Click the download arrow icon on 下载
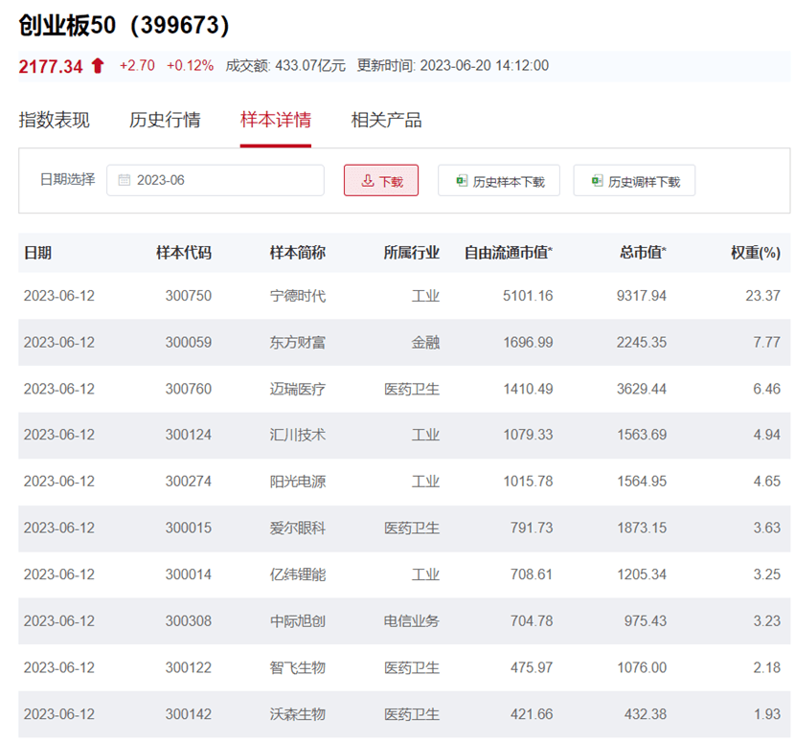 tap(368, 180)
